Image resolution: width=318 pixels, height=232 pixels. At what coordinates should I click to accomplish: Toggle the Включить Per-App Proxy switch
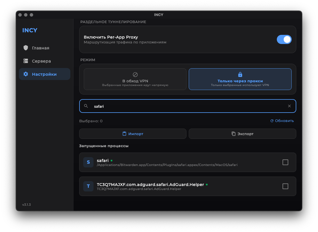coord(284,39)
